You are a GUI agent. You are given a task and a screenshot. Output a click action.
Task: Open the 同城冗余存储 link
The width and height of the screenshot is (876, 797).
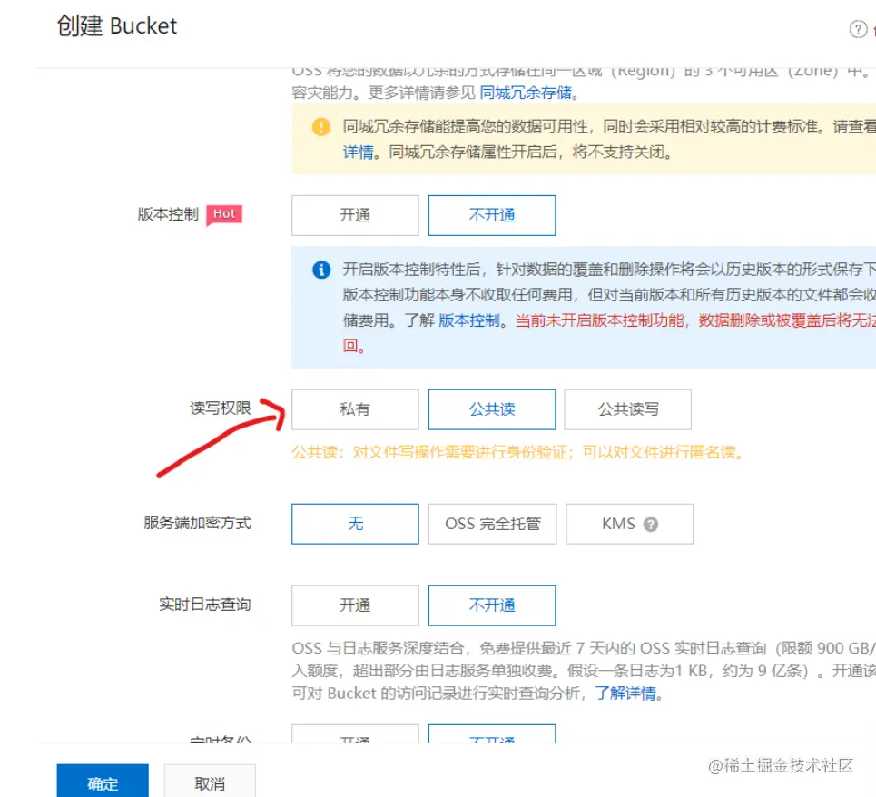(x=526, y=93)
